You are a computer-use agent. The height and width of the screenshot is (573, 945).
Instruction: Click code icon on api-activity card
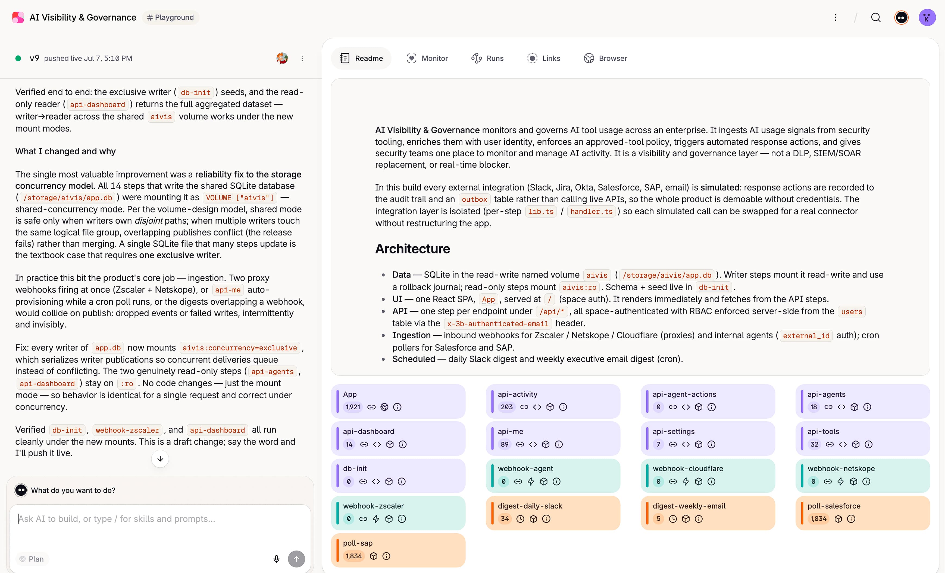pyautogui.click(x=537, y=407)
